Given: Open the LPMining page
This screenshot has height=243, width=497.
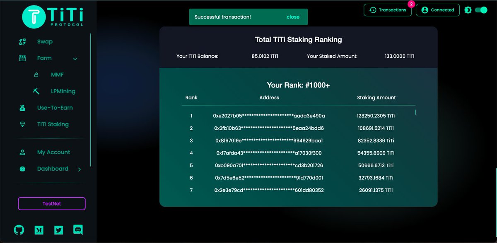Looking at the screenshot, I should [63, 91].
